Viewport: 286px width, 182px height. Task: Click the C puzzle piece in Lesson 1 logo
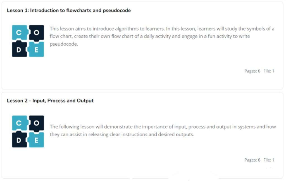(19, 33)
